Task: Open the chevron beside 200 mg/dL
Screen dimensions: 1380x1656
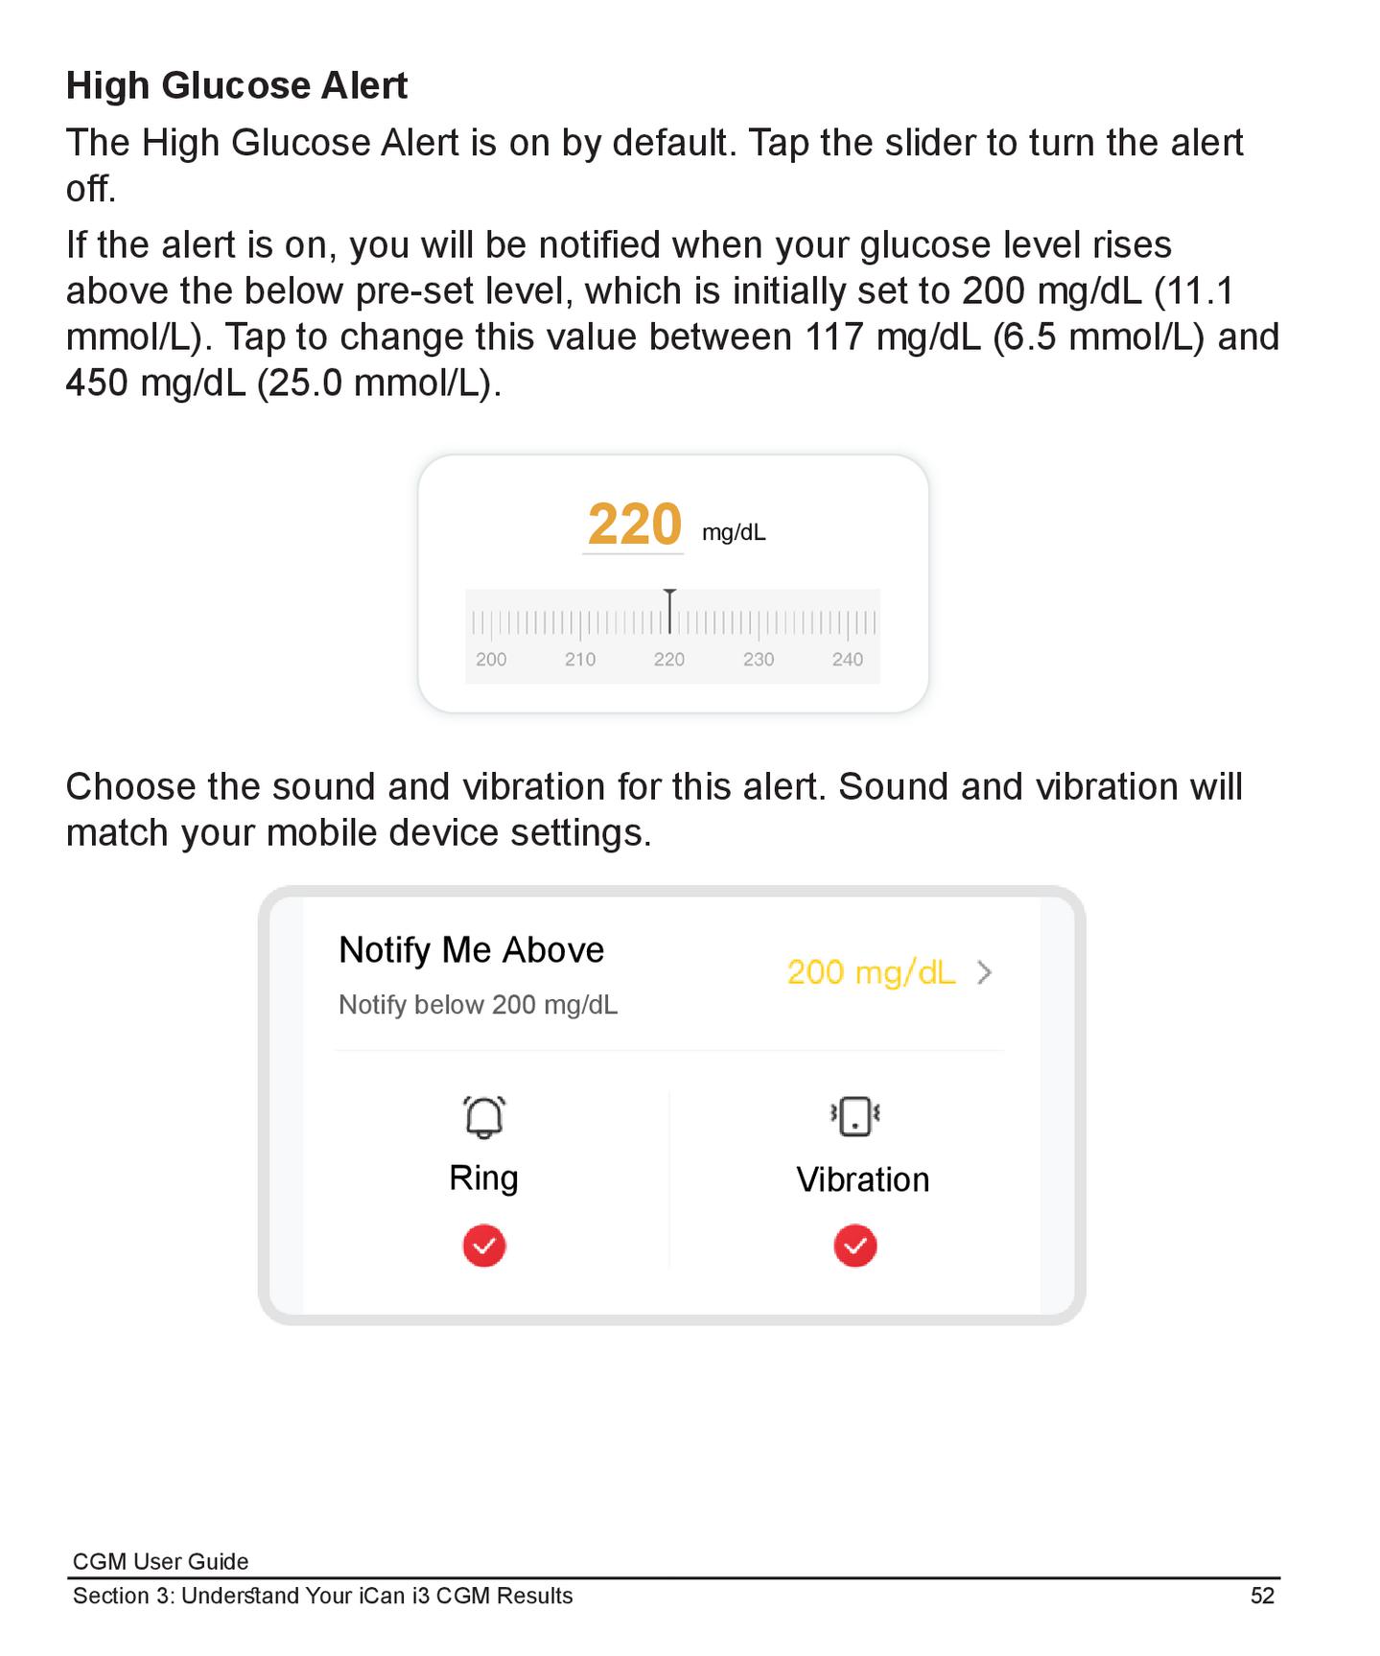Action: pyautogui.click(x=984, y=973)
